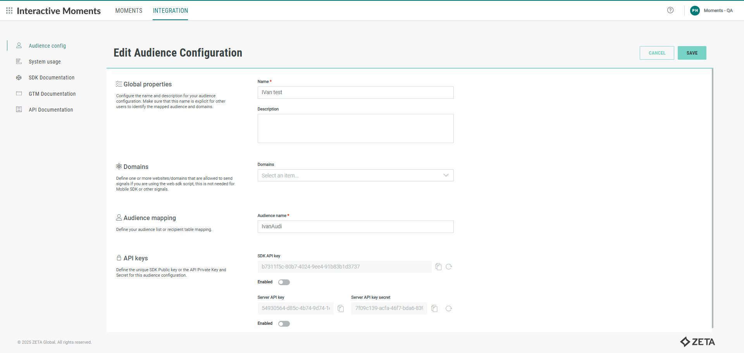Enable the Server API key toggle
Image resolution: width=744 pixels, height=353 pixels.
284,324
